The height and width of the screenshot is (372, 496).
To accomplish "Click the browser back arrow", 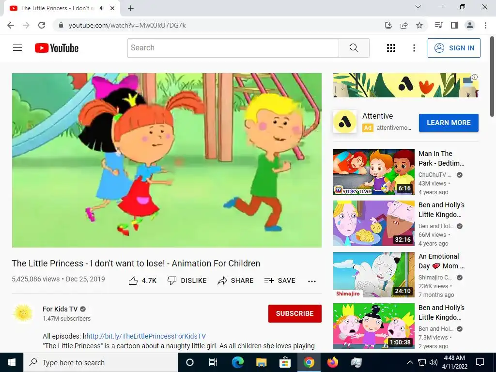I will (11, 25).
